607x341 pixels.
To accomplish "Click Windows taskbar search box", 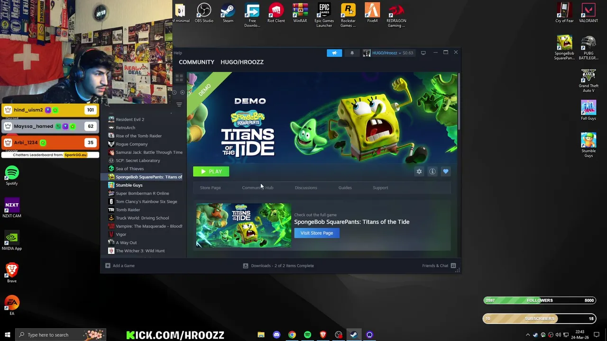I will click(61, 335).
